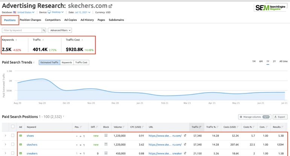Open the skechers keyword link
The width and height of the screenshot is (290, 156).
point(32,145)
